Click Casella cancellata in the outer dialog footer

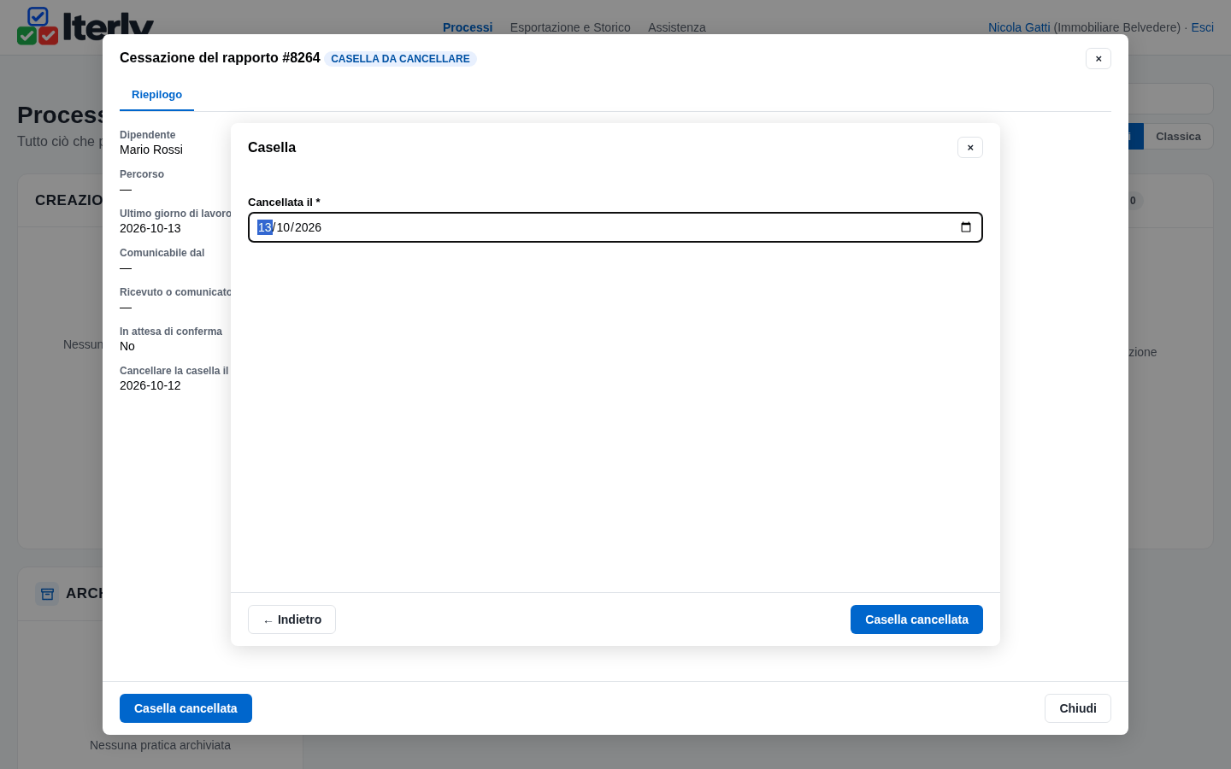coord(186,708)
